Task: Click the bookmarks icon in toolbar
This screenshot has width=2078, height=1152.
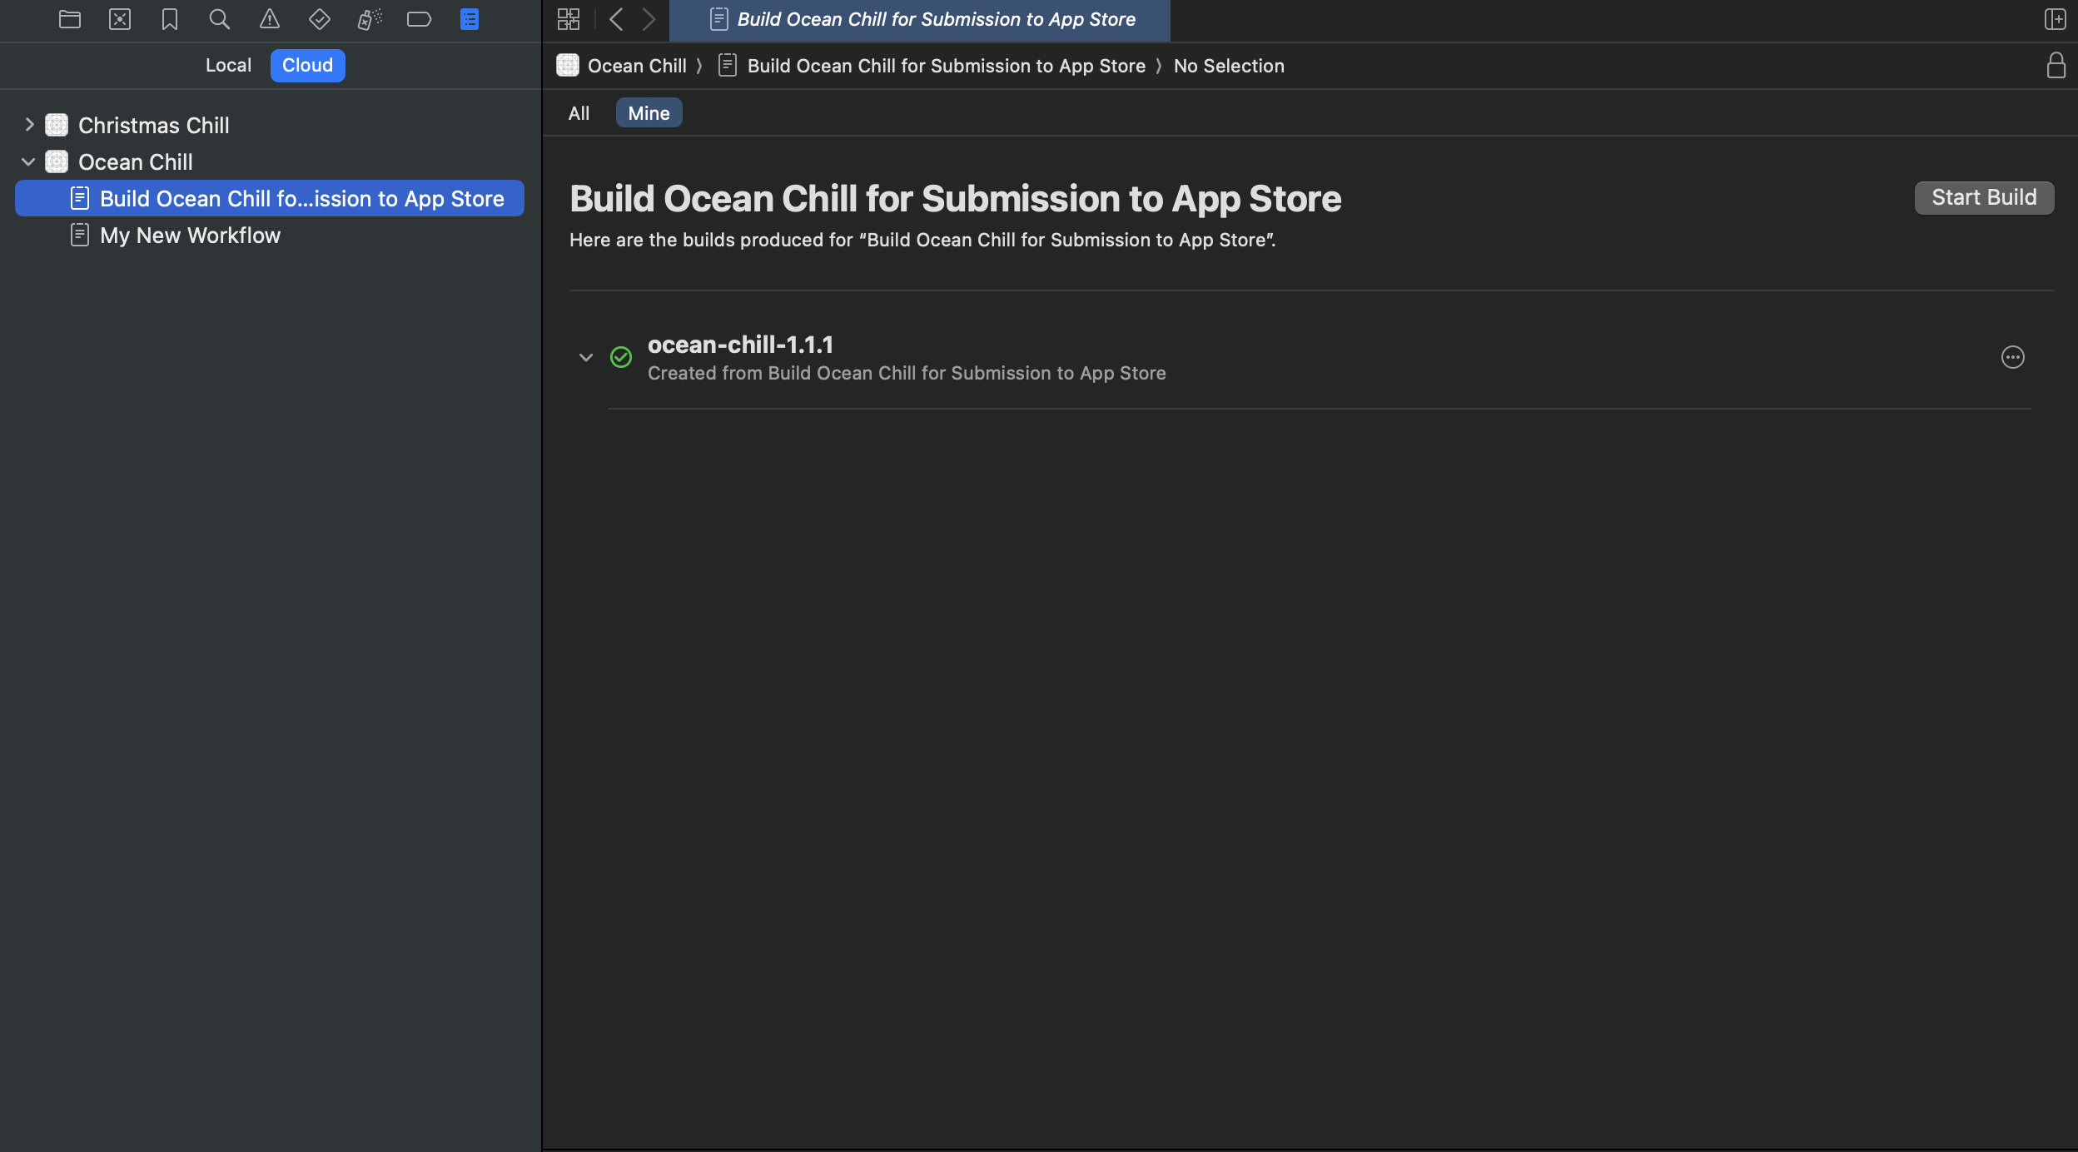Action: (x=167, y=20)
